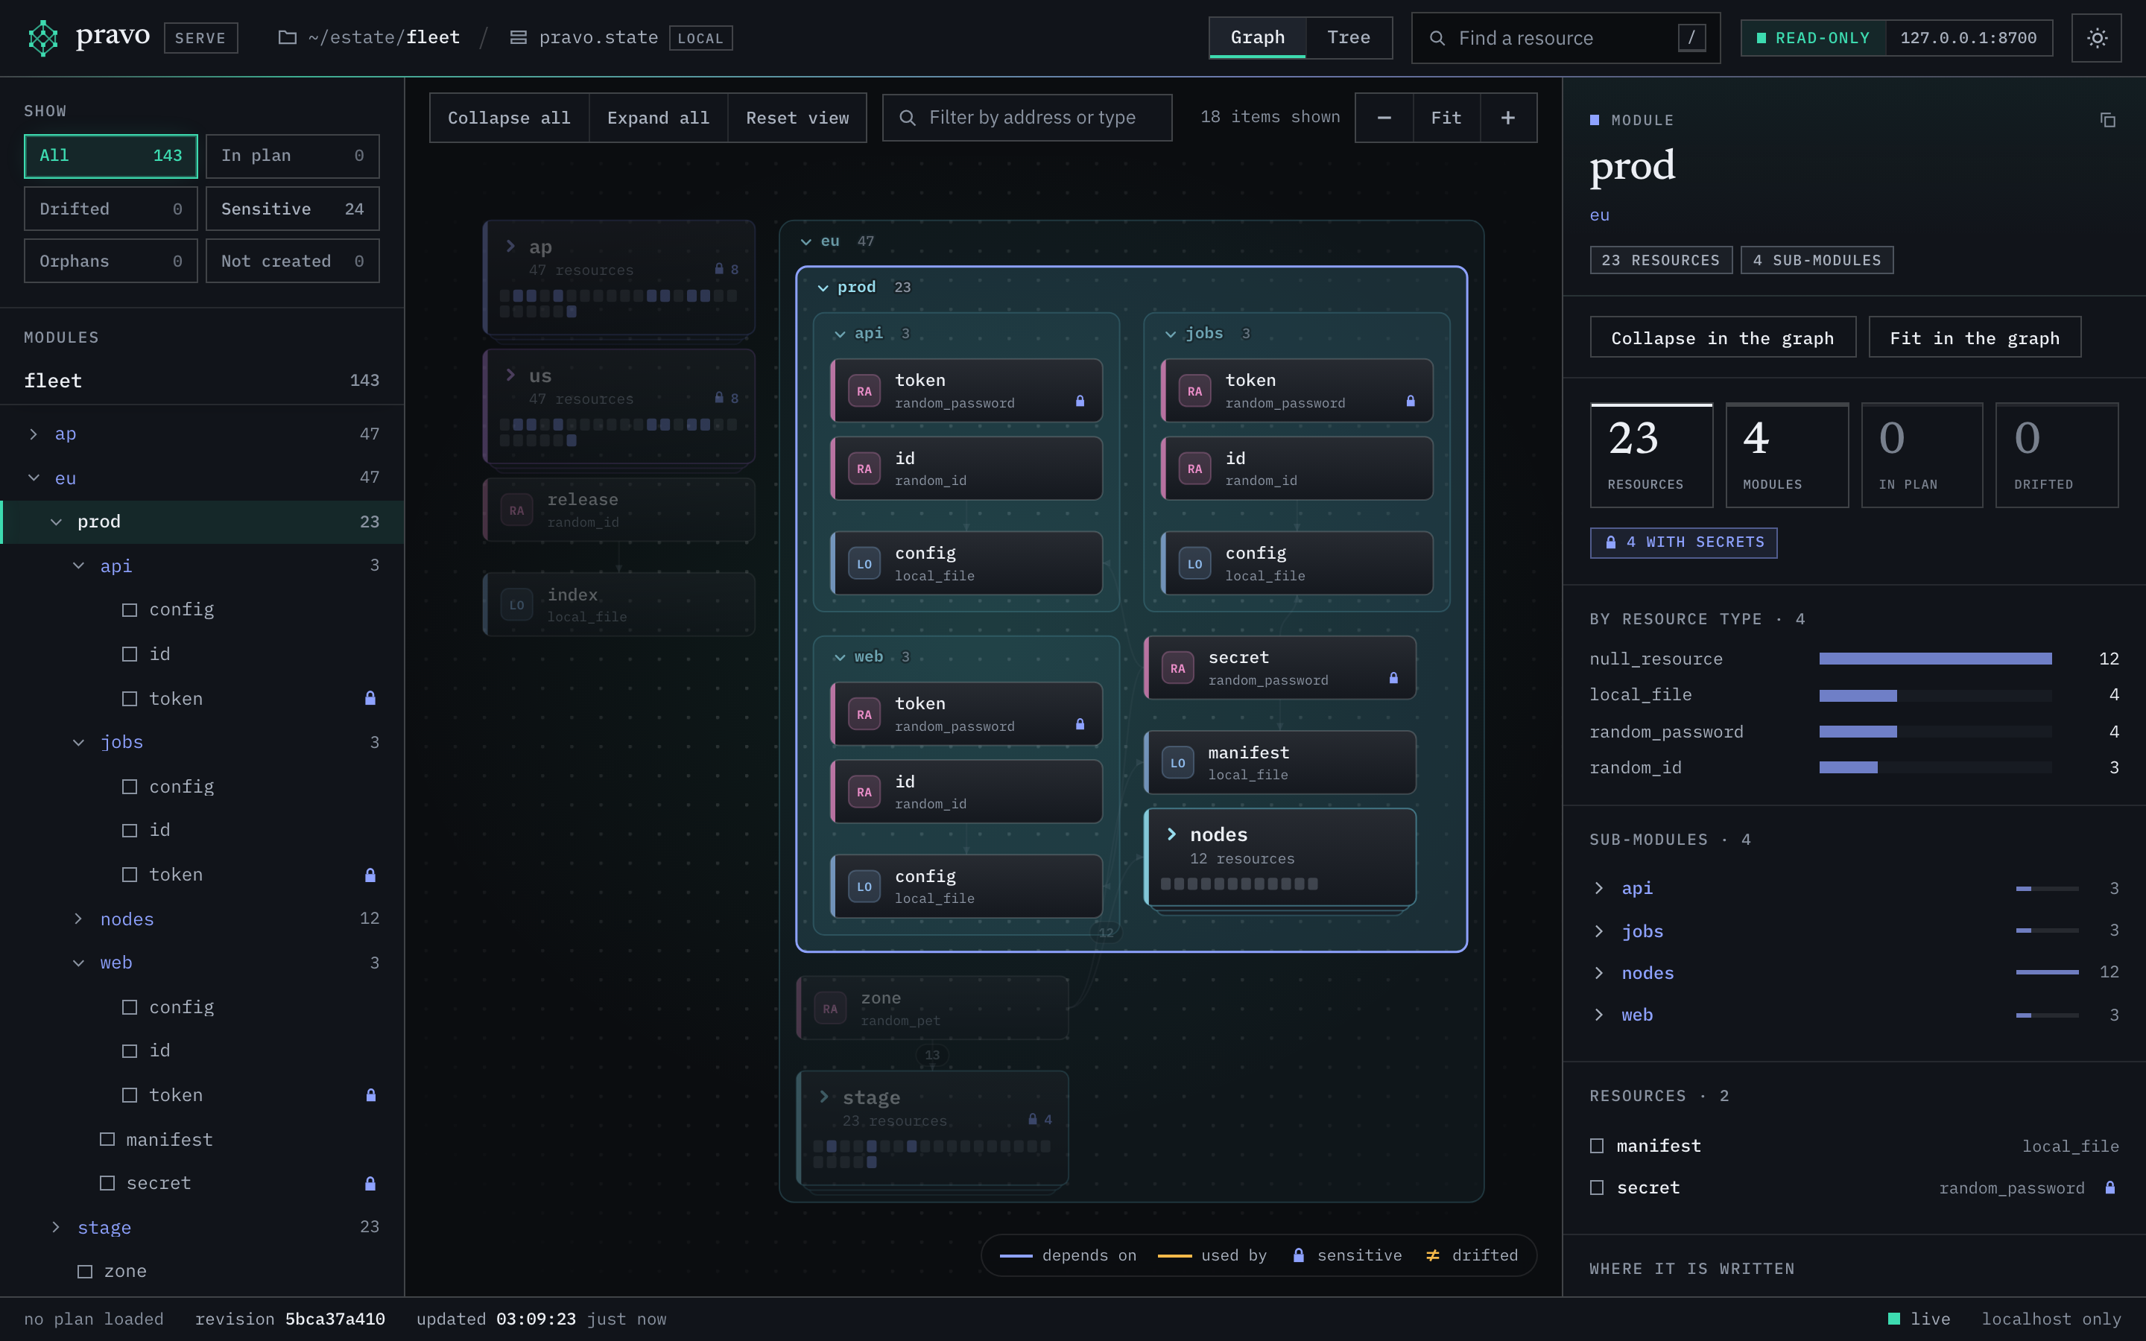Click the zoom in plus icon

coord(1507,118)
